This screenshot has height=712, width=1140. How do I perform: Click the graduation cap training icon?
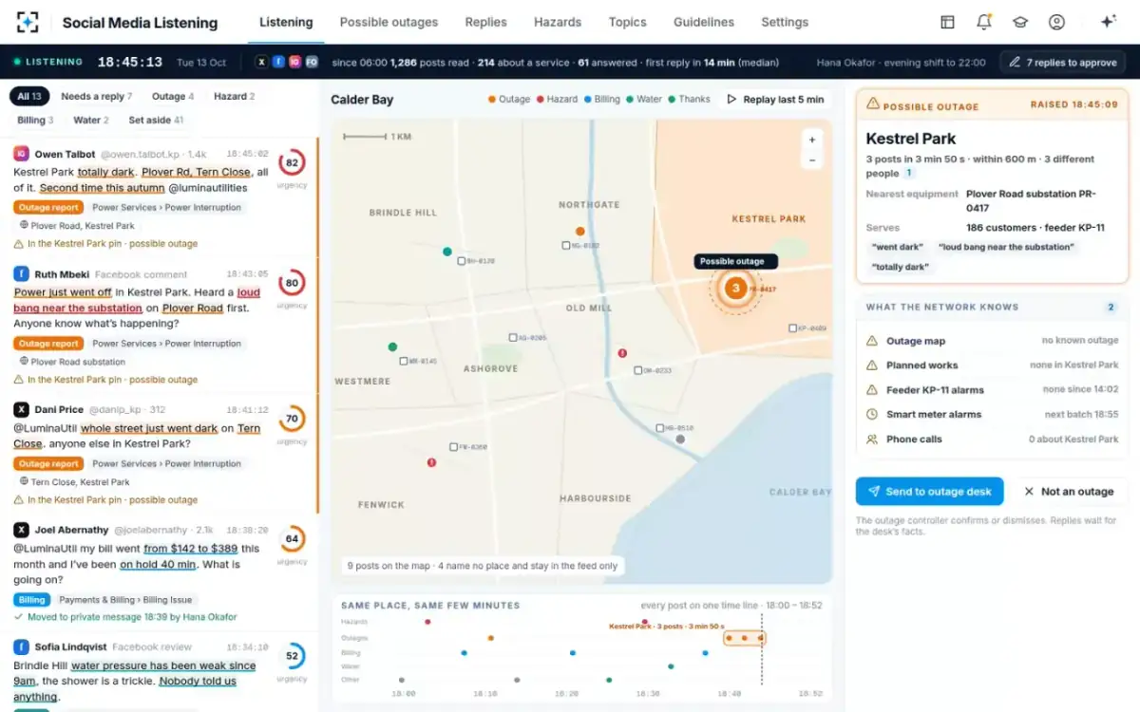pyautogui.click(x=1020, y=22)
